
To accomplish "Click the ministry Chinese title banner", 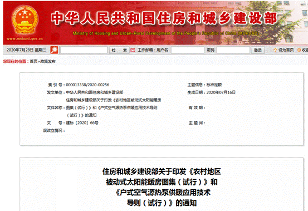I will click(x=164, y=18).
